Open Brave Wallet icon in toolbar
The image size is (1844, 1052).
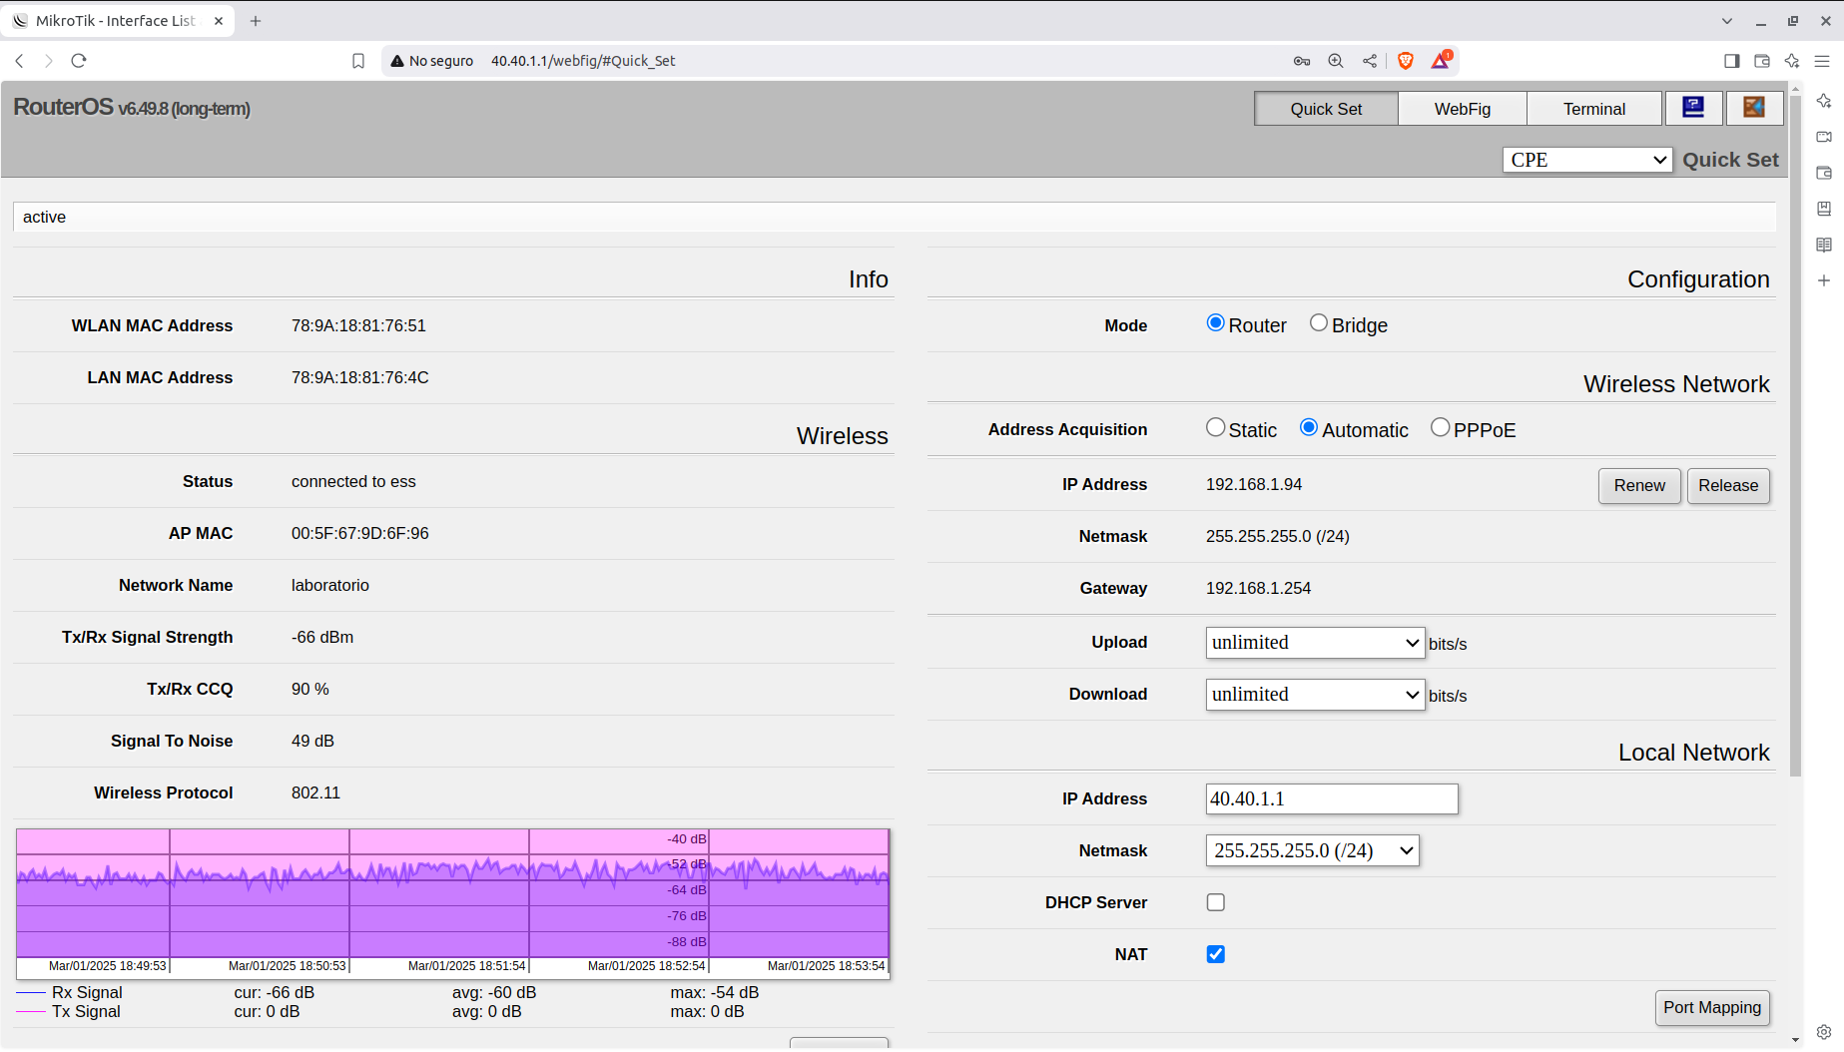point(1762,61)
